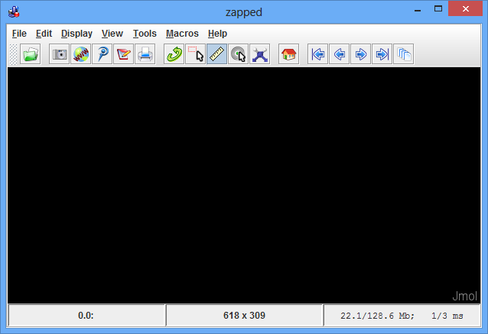Select the center-on-atom target cursor tool
Viewport: 488px width, 334px height.
pyautogui.click(x=239, y=54)
